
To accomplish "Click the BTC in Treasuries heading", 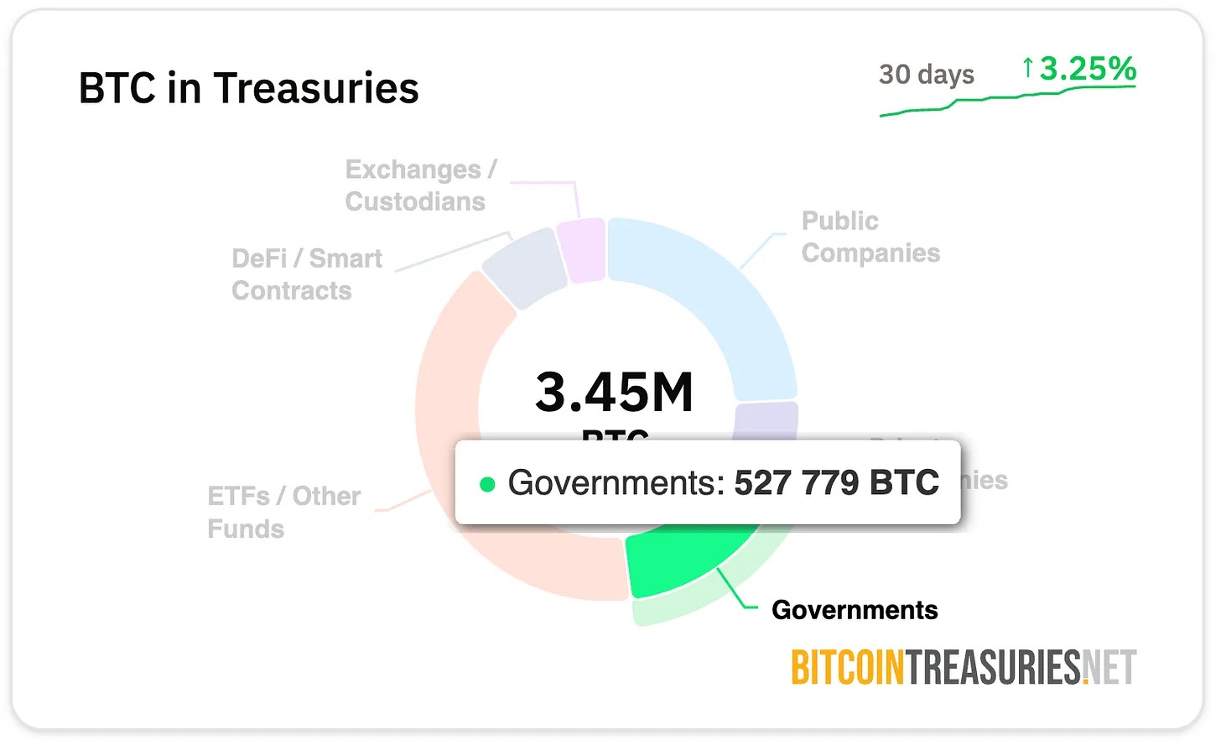I will (248, 88).
